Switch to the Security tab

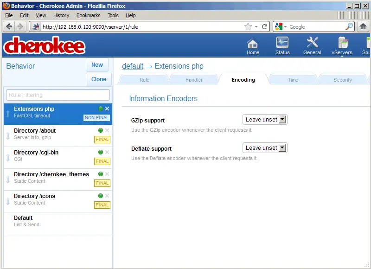point(343,80)
